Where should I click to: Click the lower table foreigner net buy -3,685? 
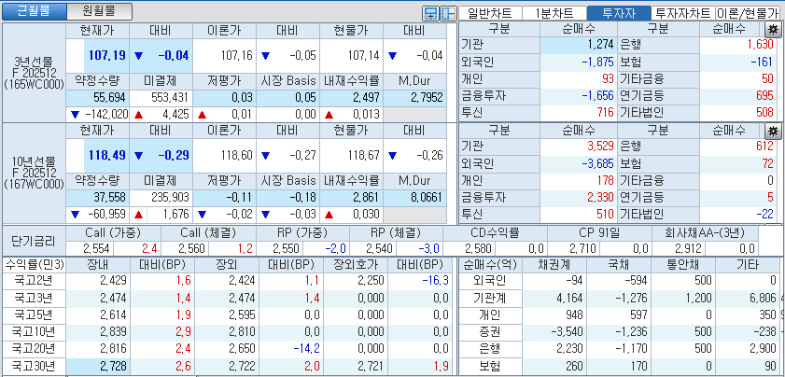tap(597, 163)
